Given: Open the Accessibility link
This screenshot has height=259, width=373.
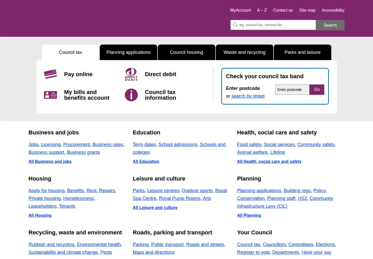Looking at the screenshot, I should [333, 10].
